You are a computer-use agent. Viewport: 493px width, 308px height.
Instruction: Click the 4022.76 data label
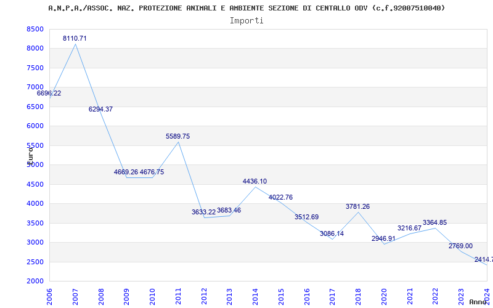coord(280,197)
